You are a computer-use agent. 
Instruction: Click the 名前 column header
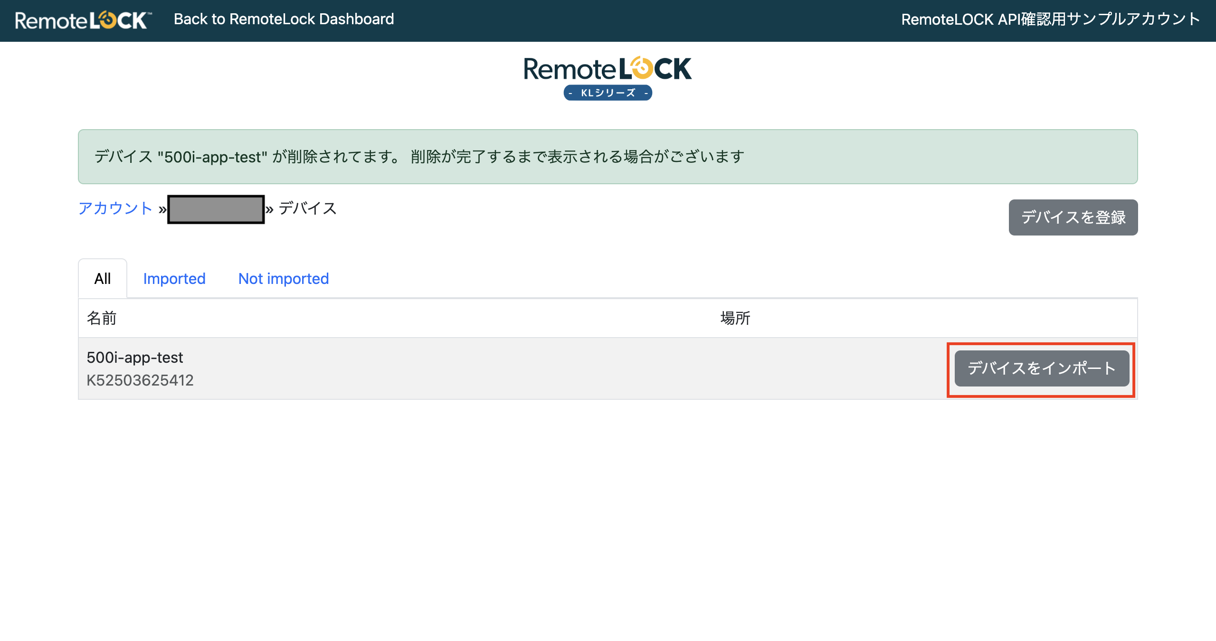click(102, 318)
